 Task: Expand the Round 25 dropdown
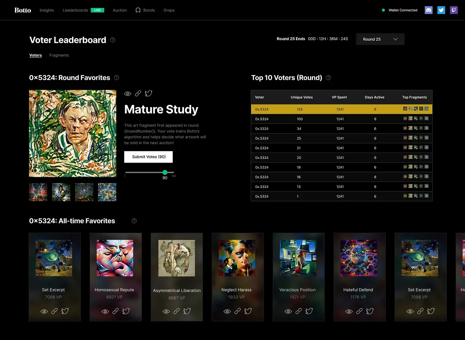380,39
